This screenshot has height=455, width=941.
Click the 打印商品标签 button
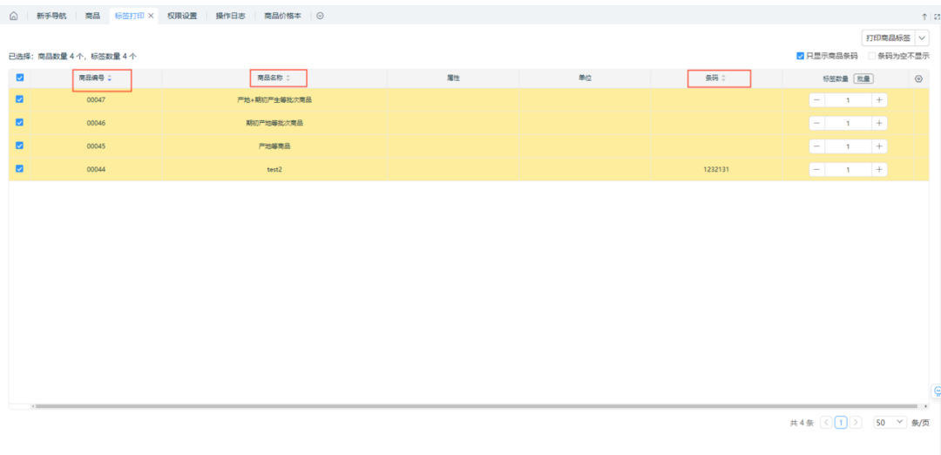(888, 37)
